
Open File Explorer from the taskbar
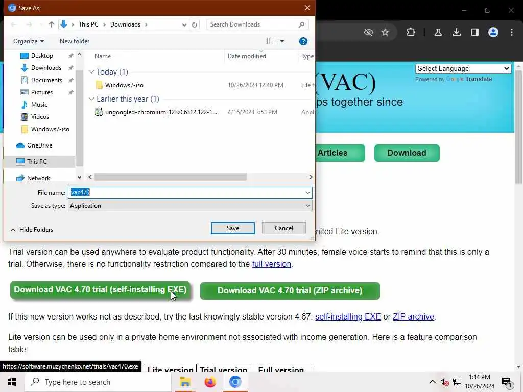tap(185, 382)
